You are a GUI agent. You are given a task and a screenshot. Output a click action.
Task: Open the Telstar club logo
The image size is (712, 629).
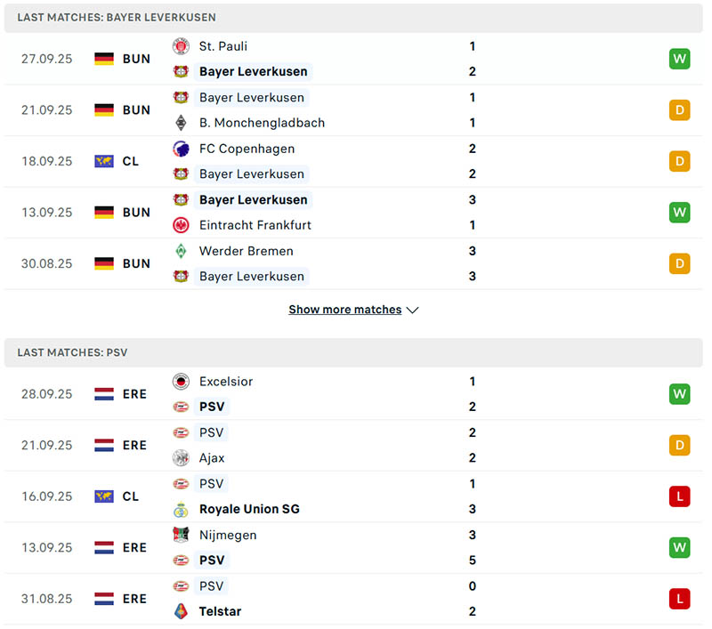(181, 611)
